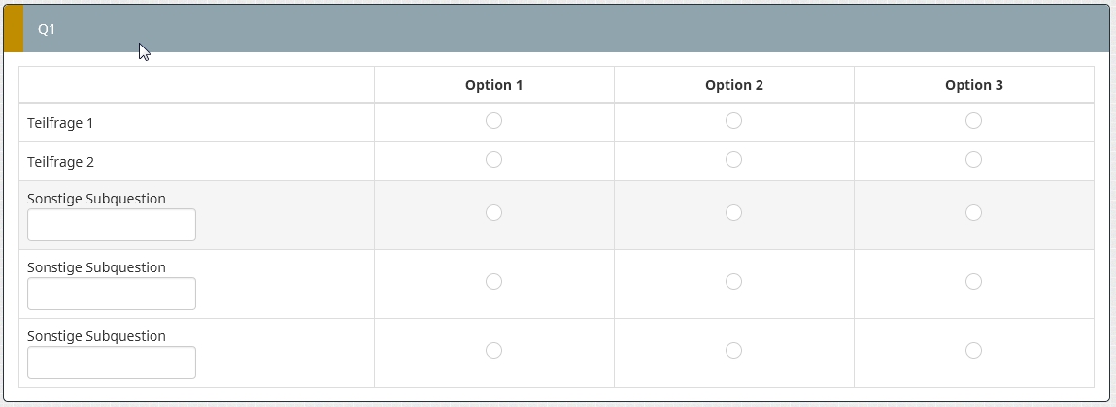Image resolution: width=1116 pixels, height=407 pixels.
Task: Choose Option 3 in Teilfrage 2 row
Action: tap(973, 160)
